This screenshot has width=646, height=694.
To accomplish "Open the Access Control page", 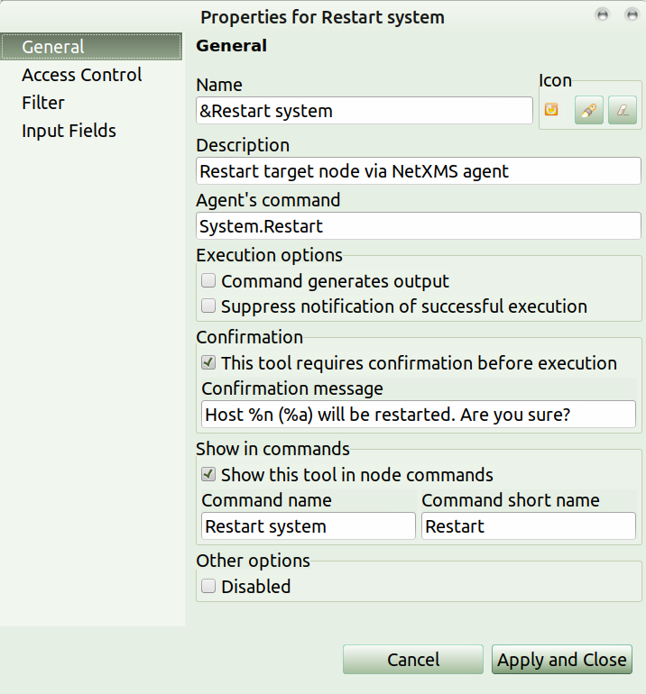I will [82, 75].
